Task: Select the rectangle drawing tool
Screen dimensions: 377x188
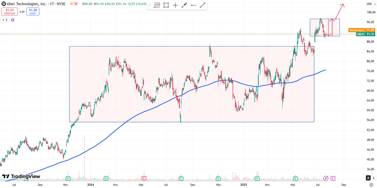Action: pyautogui.click(x=166, y=5)
